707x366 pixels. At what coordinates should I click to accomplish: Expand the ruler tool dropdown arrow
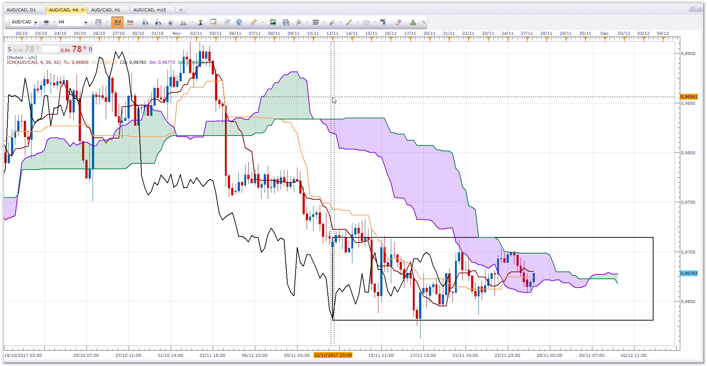click(262, 22)
